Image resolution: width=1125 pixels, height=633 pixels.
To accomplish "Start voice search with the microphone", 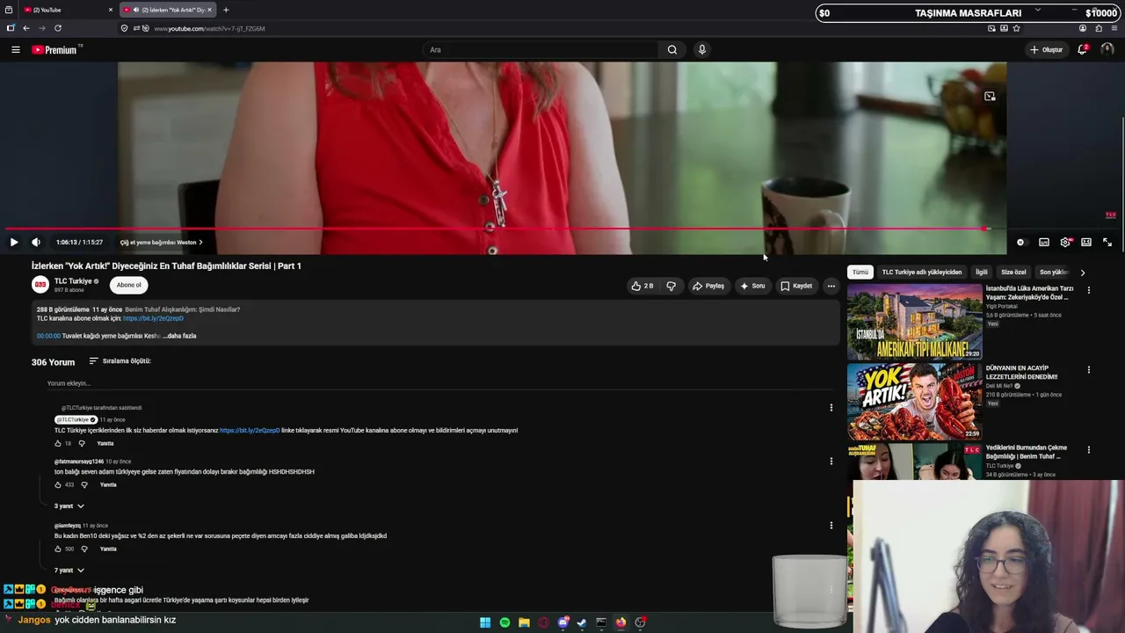I will 701,50.
